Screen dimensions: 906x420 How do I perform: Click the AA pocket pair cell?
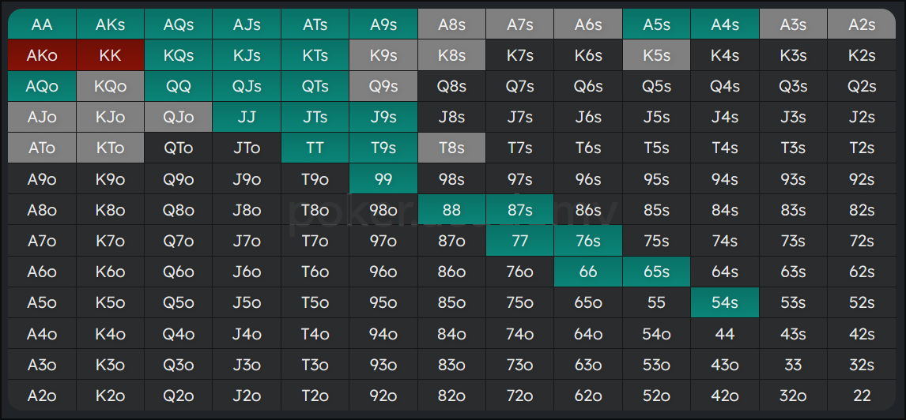[42, 24]
